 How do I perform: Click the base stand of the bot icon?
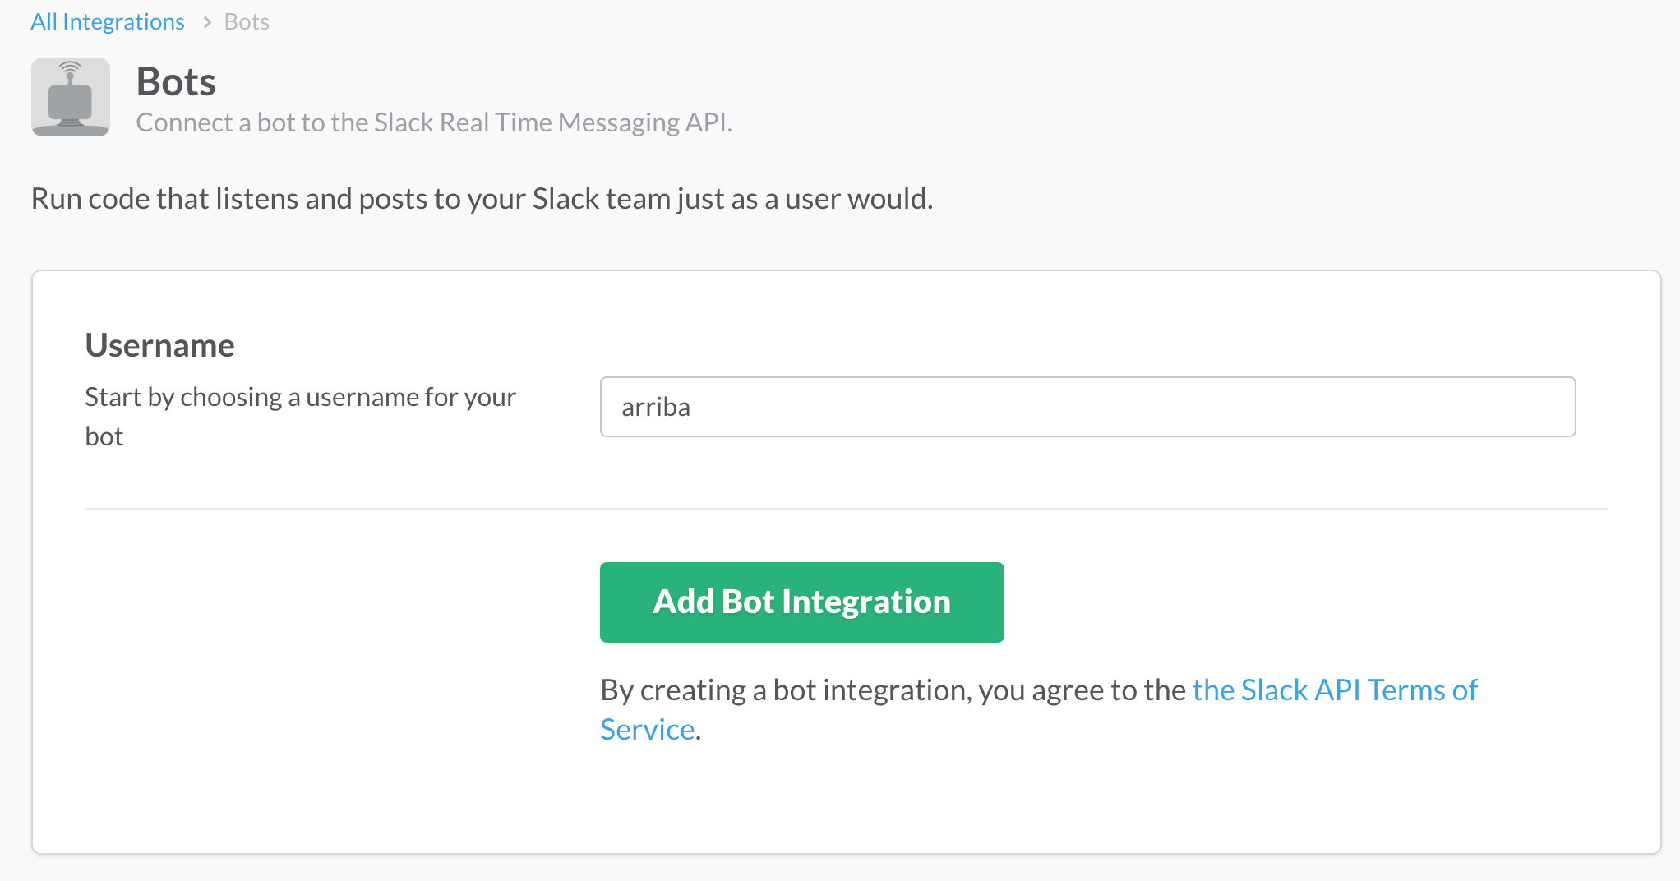tap(71, 127)
